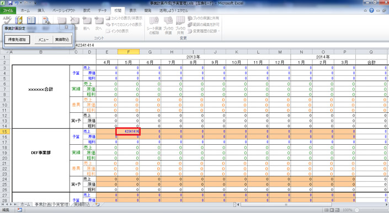
Task: Click 得意先追加 button in 事業計画設定 dialog
Action: tap(17, 40)
